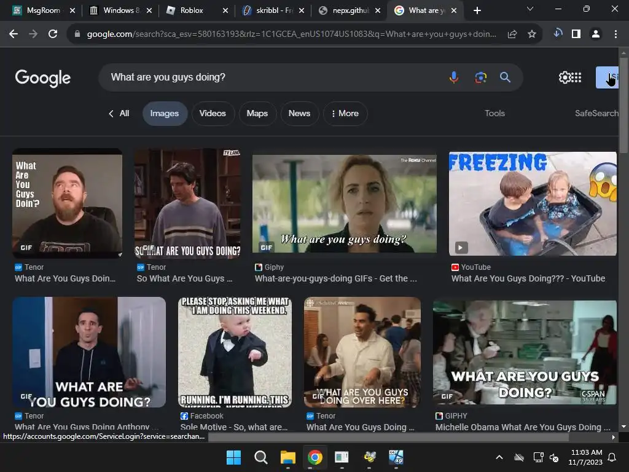Search by voice microphone icon
The image size is (629, 472).
(x=454, y=77)
